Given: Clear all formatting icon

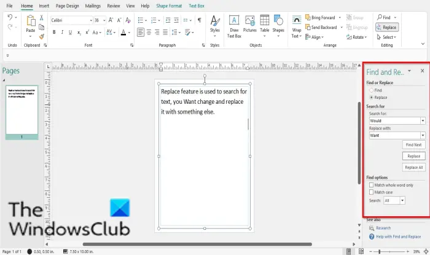Looking at the screenshot, I should point(128,20).
